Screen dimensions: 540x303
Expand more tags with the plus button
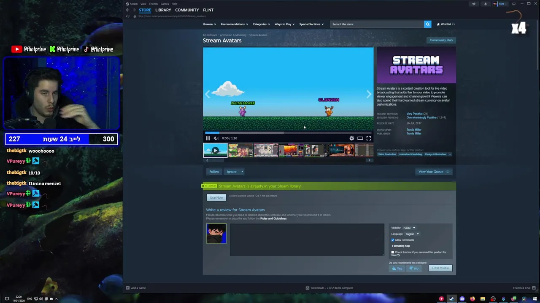[x=450, y=154]
